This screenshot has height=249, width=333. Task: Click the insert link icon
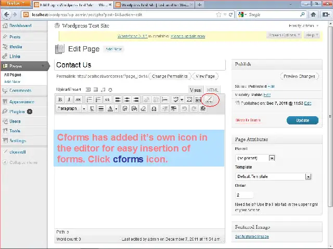(147, 99)
